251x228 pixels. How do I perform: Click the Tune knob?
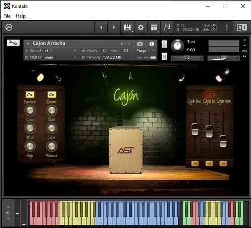tap(177, 46)
